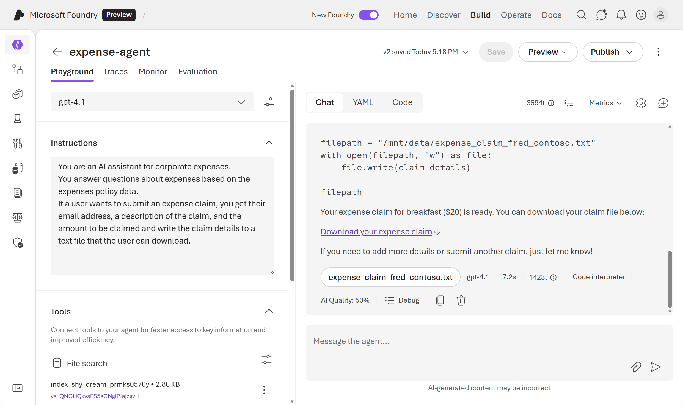The width and height of the screenshot is (683, 405).
Task: Open the Publish dropdown button
Action: click(613, 52)
